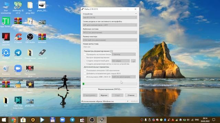Toggle the Быстрое форматирование checkbox
Viewport: 220px width, 123px height.
pyautogui.click(x=85, y=57)
